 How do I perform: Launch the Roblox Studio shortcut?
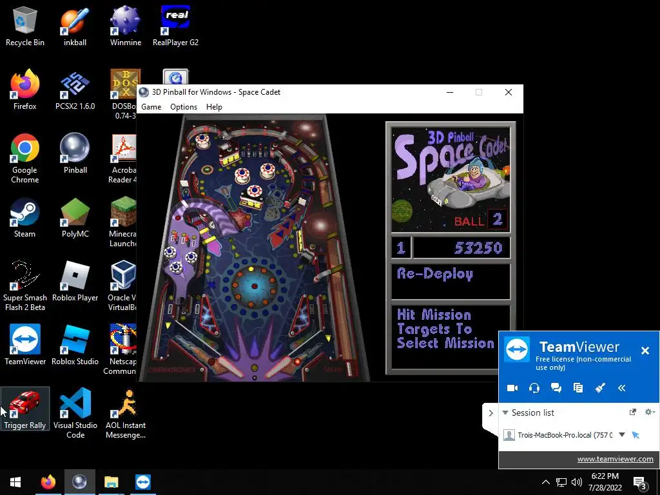[x=75, y=345]
